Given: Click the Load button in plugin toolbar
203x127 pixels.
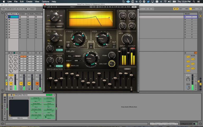Looking at the screenshot, I should (122, 7).
